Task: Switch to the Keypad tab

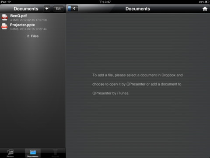Action: click(55, 153)
